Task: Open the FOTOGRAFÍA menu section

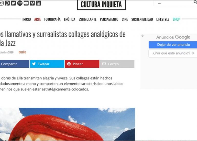Action: (52, 19)
